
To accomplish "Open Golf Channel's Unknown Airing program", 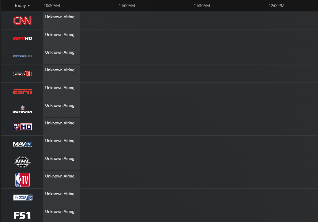I will tap(62, 197).
